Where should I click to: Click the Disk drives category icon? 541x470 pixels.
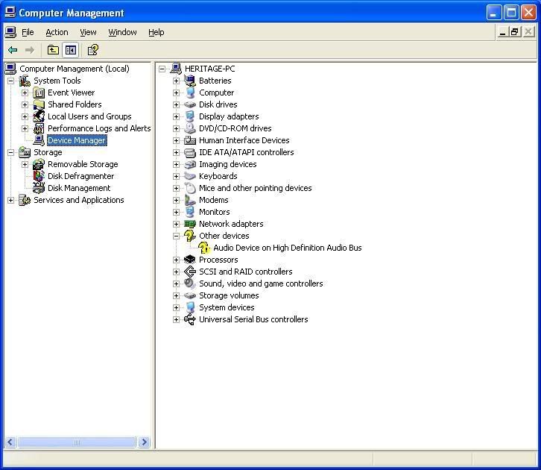point(190,104)
